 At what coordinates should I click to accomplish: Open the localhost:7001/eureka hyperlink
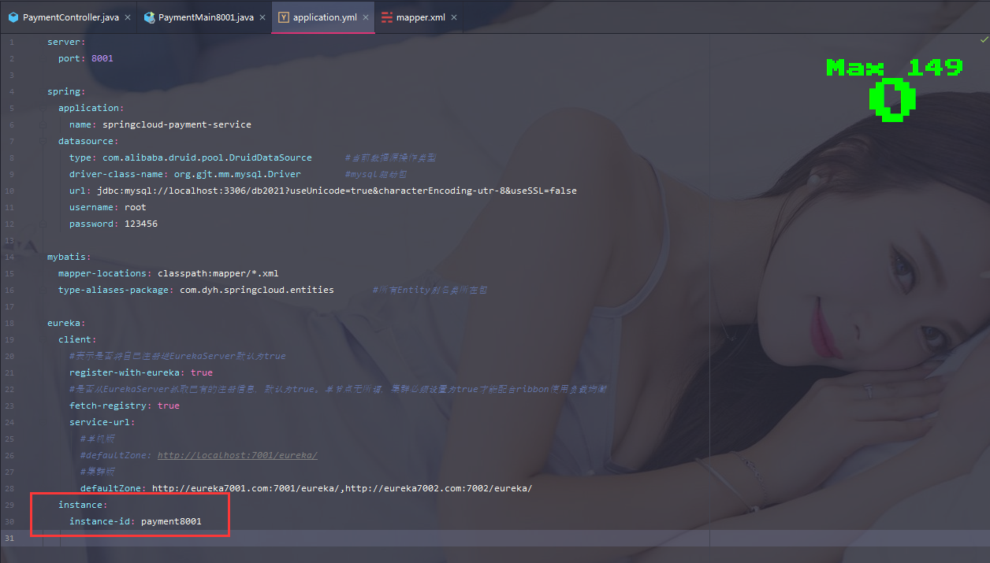click(x=236, y=455)
